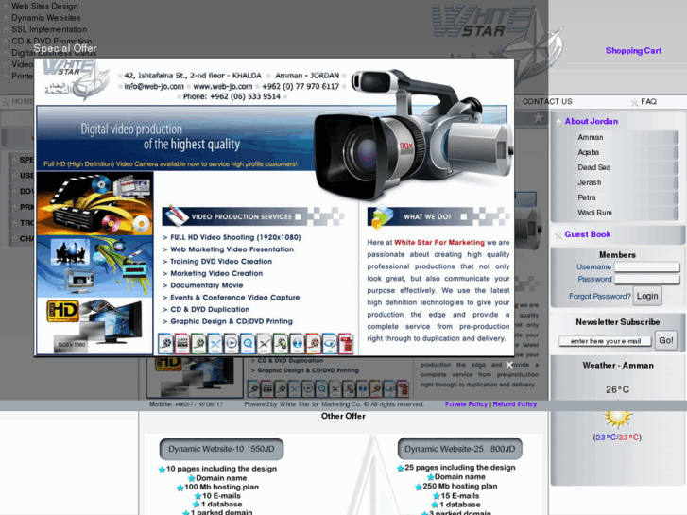Image resolution: width=687 pixels, height=515 pixels.
Task: Click the film clapper and discs thumbnail
Action: click(x=94, y=203)
